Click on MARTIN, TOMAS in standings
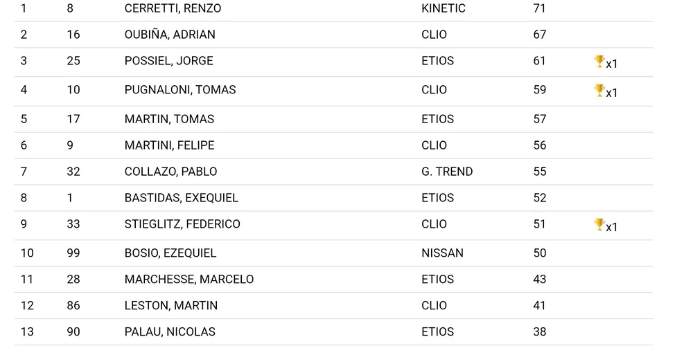693x346 pixels. pyautogui.click(x=169, y=119)
